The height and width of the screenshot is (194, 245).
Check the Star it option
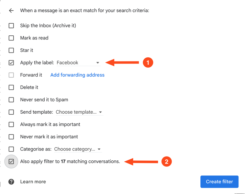(11, 50)
